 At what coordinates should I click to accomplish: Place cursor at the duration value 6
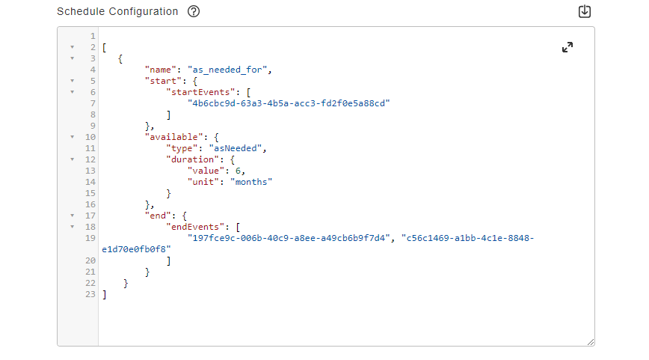tap(239, 171)
